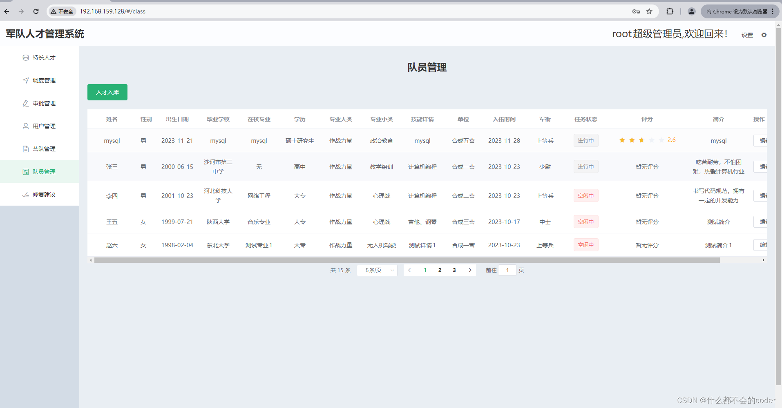Screen dimensions: 782x408
Task: Click the 沙河市第二中学 school cell
Action: pos(218,166)
